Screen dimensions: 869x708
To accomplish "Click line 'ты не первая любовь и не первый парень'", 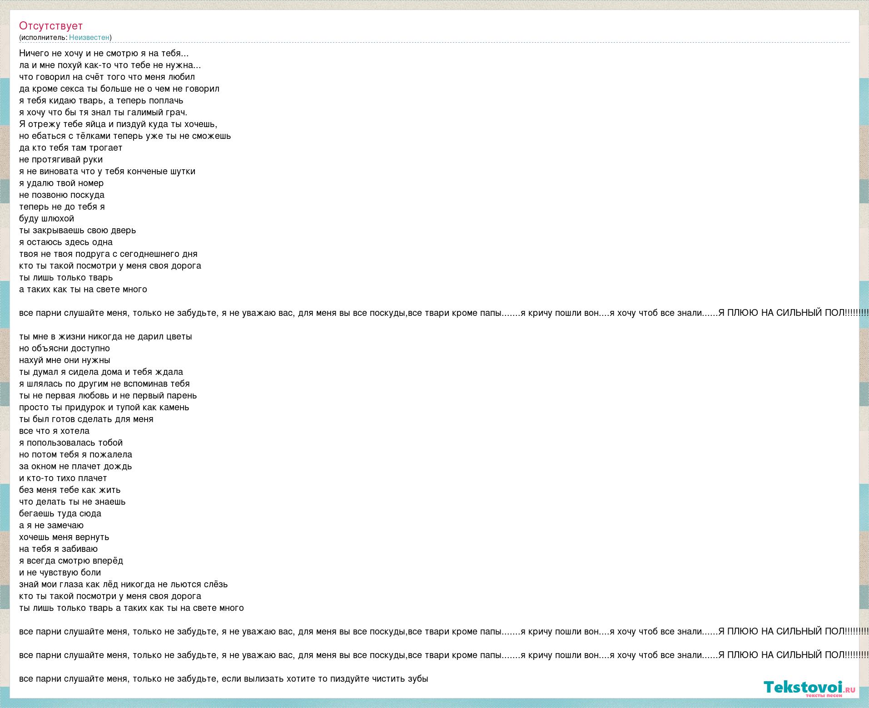I will tap(108, 395).
